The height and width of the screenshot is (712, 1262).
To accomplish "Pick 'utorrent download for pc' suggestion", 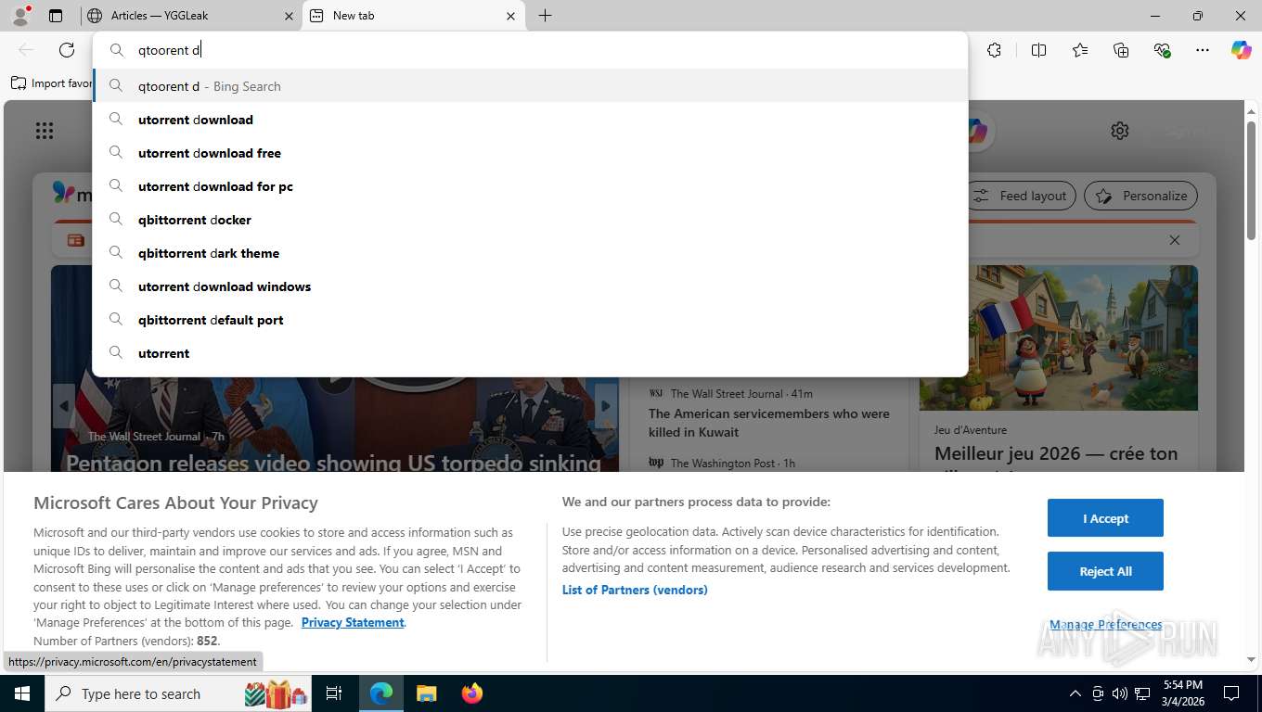I will pyautogui.click(x=530, y=186).
